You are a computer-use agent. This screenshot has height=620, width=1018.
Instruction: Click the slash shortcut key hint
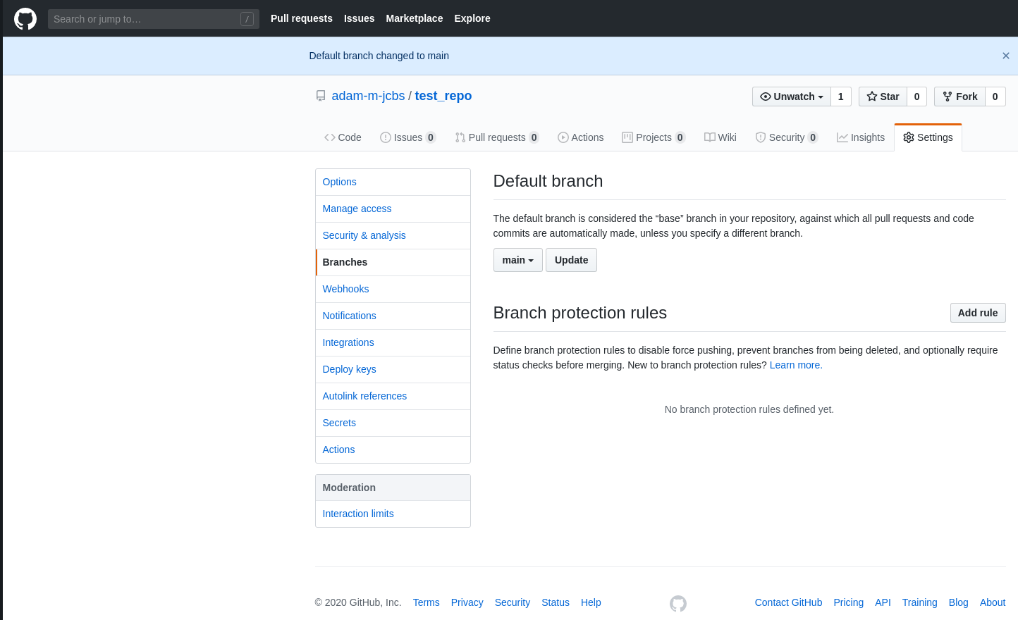[247, 19]
